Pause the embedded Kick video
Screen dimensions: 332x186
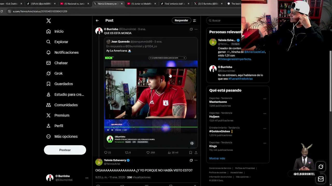108,130
